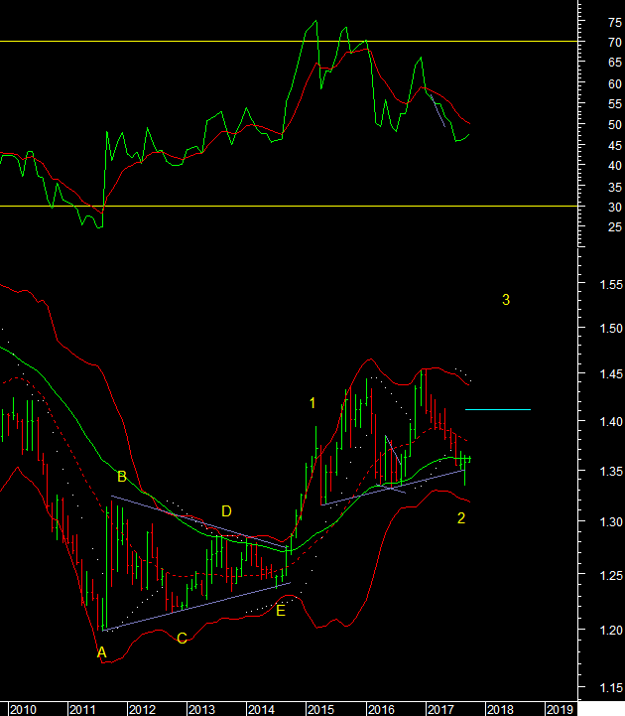Select the 2017 year label on time axis
Screen dimensions: 625x716
[440, 710]
